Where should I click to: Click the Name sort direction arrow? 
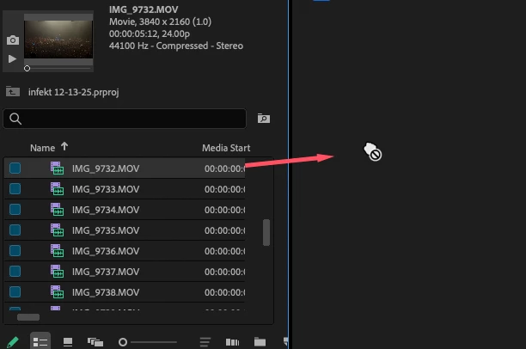pyautogui.click(x=64, y=147)
